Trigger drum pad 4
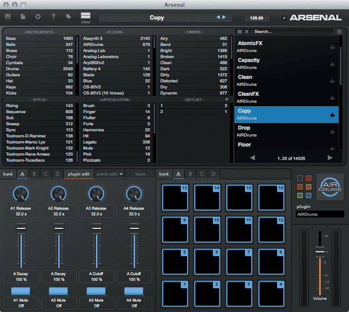The image size is (349, 312). pos(271,294)
